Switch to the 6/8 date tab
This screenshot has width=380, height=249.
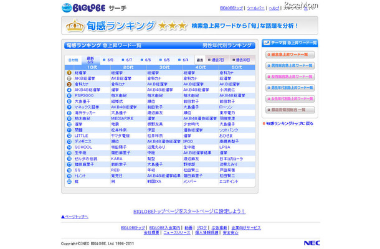[x=108, y=60]
